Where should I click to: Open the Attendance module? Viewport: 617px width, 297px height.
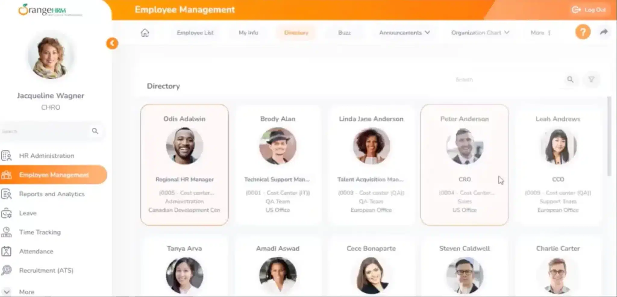coord(36,251)
